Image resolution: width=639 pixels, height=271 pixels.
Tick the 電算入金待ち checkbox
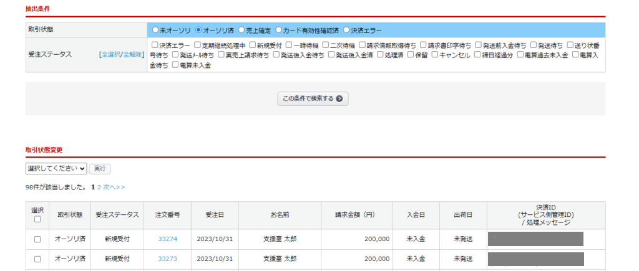tap(575, 55)
